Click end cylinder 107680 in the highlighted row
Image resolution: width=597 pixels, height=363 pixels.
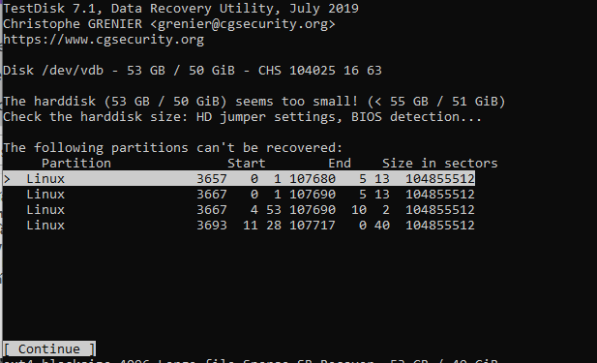click(x=313, y=179)
